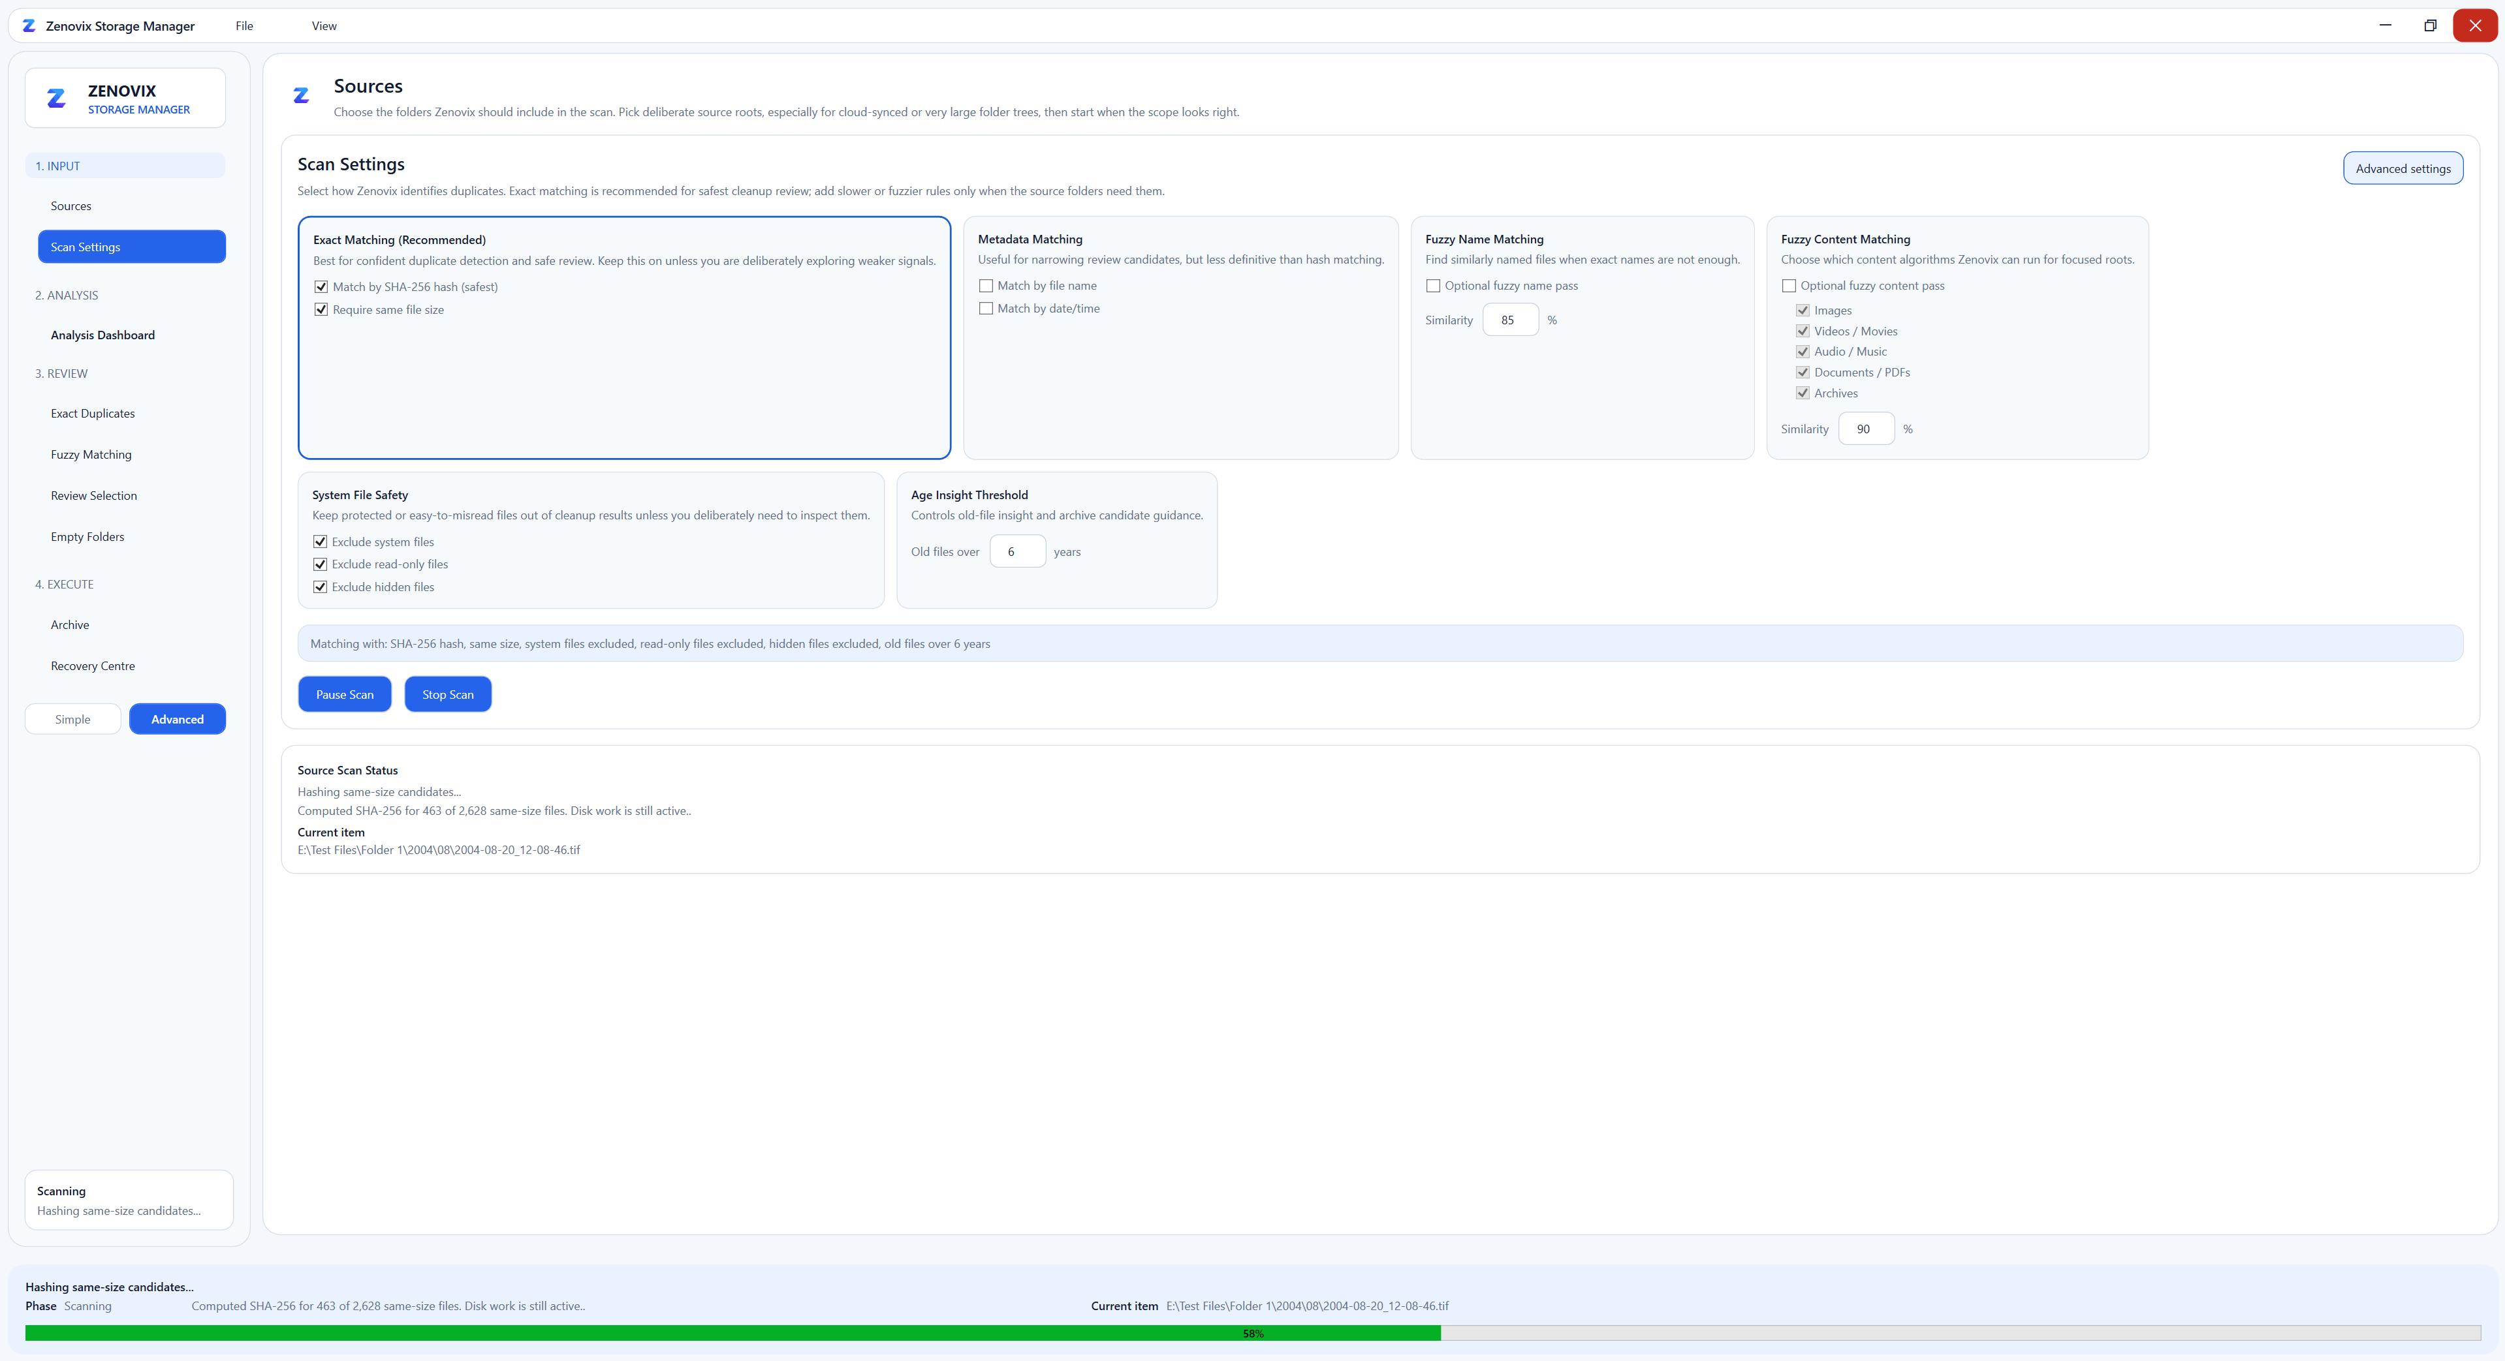The width and height of the screenshot is (2505, 1361).
Task: Enable Optional fuzzy content pass
Action: [x=1789, y=286]
